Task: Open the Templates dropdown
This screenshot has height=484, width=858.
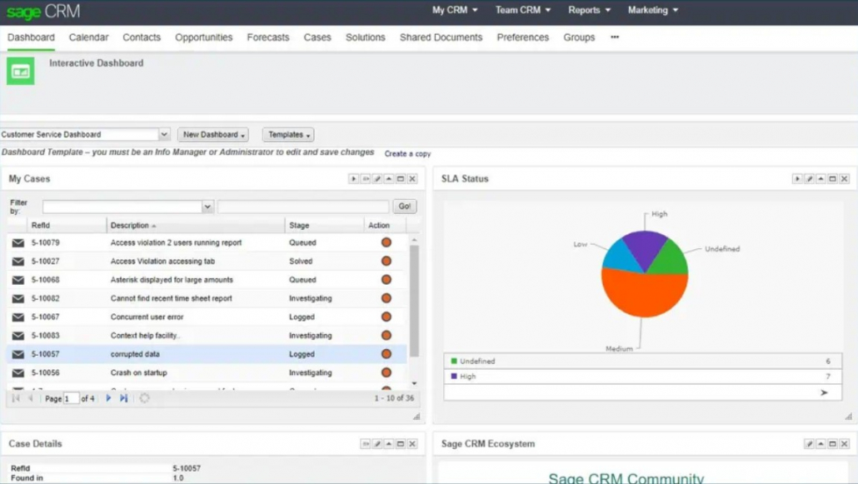Action: (287, 134)
